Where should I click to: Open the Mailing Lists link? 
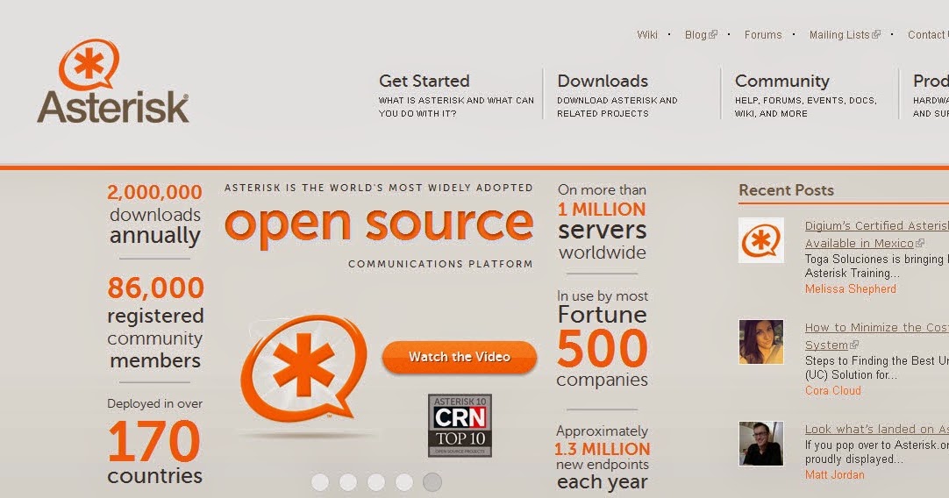pos(838,35)
